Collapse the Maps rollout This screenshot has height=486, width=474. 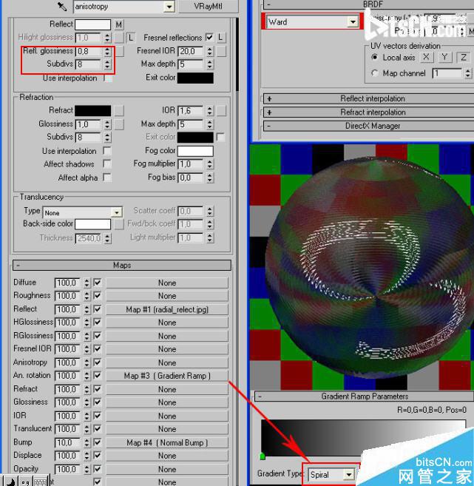(x=122, y=266)
